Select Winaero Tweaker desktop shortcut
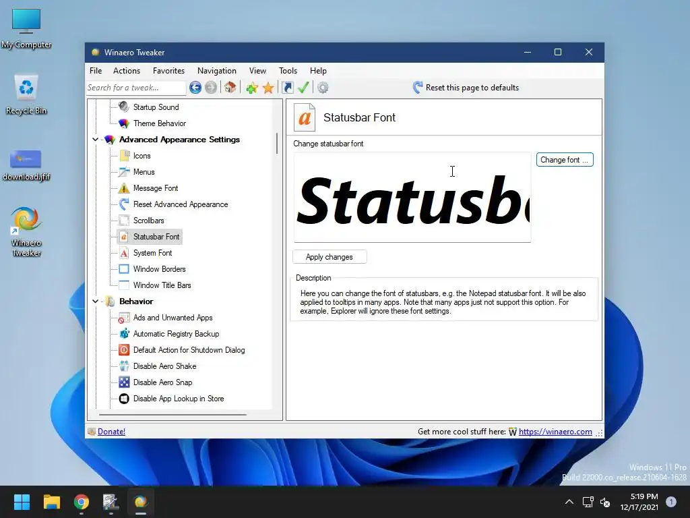690x518 pixels. click(26, 232)
